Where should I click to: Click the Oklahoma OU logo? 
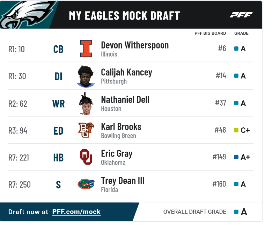pyautogui.click(x=86, y=157)
